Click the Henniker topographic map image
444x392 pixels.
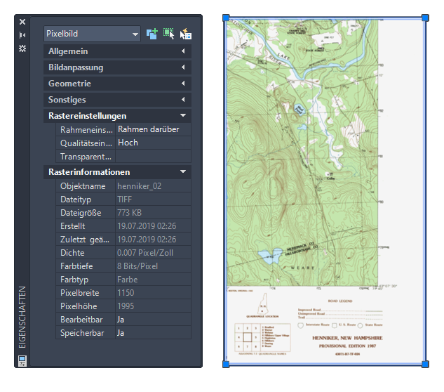tap(325, 191)
